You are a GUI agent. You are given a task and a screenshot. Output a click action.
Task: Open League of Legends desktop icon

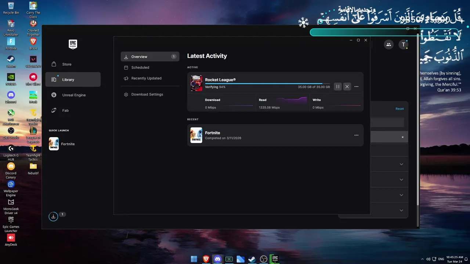click(33, 135)
